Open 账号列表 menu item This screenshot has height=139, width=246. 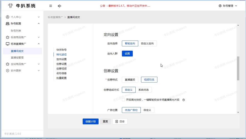[x=16, y=31]
